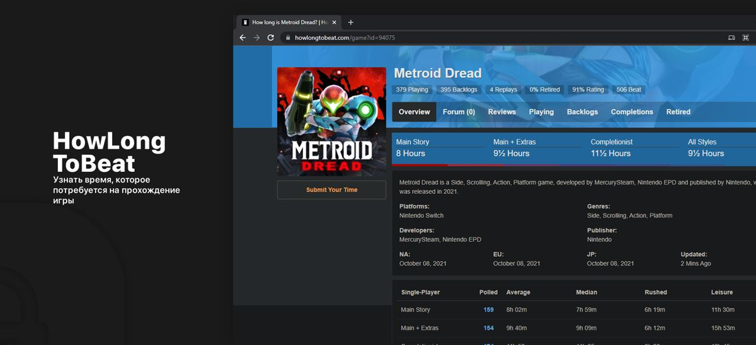This screenshot has height=345, width=756.
Task: Click the 91% Rating stat badge
Action: (x=588, y=90)
